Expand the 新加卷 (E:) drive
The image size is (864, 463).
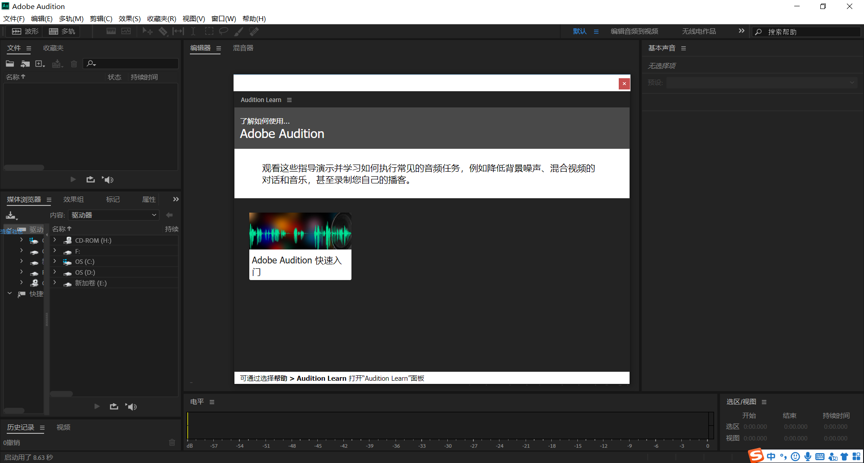(x=55, y=283)
